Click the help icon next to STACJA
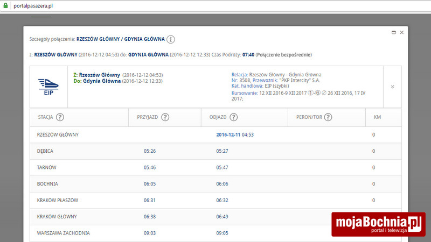This screenshot has width=431, height=242. 60,117
